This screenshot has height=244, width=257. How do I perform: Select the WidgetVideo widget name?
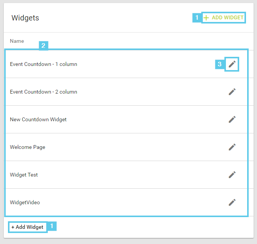pos(25,202)
